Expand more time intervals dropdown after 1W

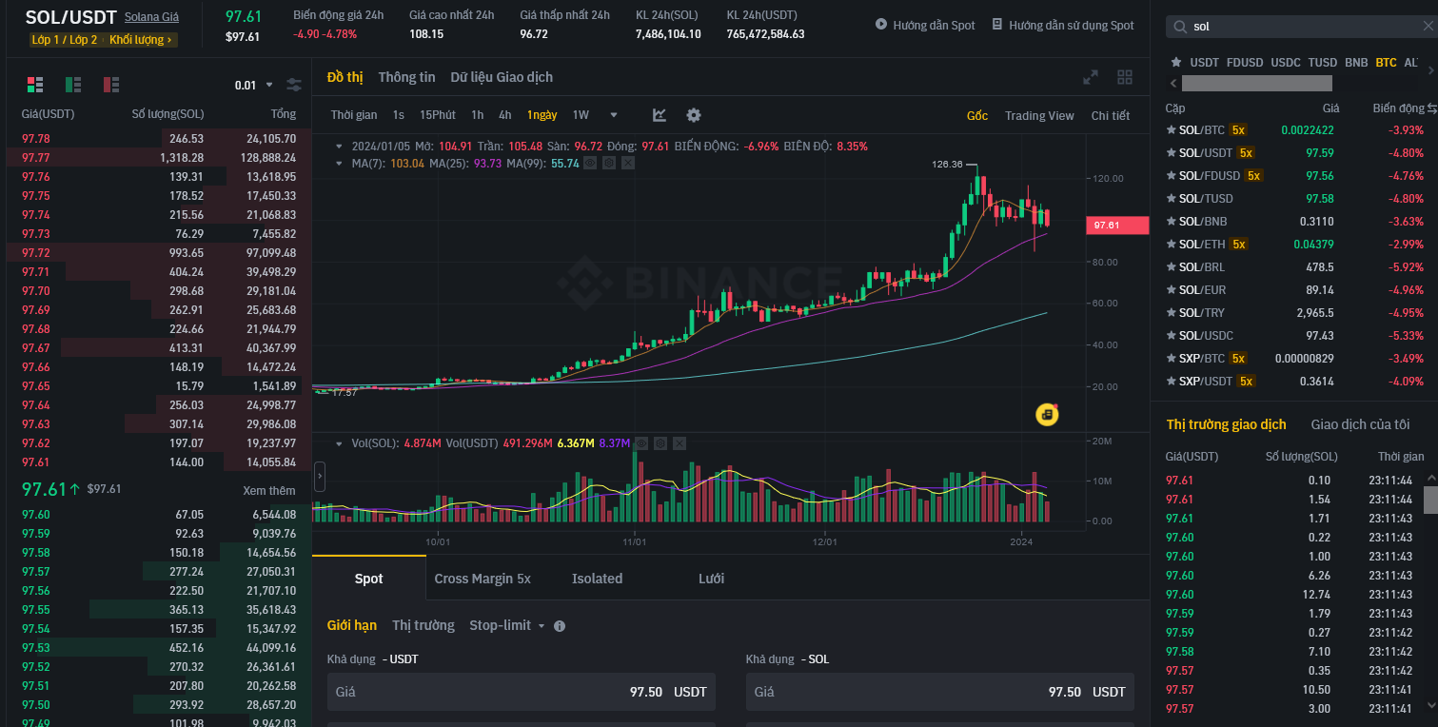click(x=614, y=115)
